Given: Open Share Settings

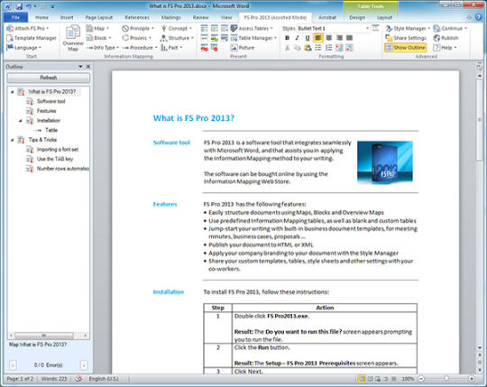Looking at the screenshot, I should click(406, 38).
